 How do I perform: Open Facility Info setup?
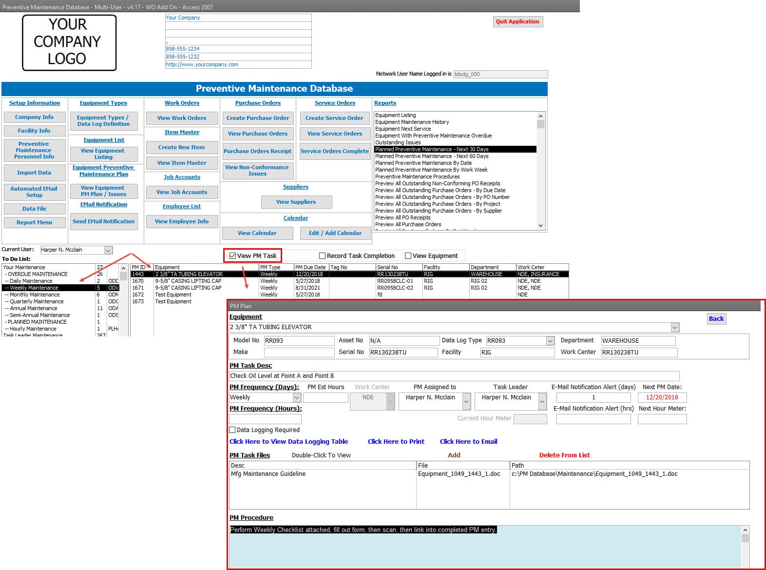(x=34, y=131)
